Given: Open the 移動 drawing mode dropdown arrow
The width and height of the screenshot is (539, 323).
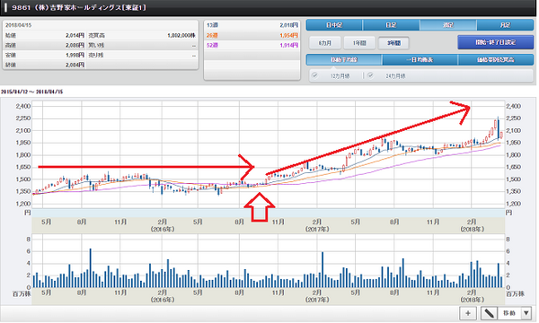Looking at the screenshot, I should coord(526,313).
